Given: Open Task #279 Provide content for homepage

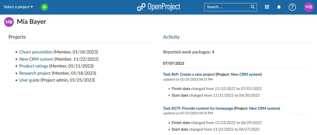Looking at the screenshot, I should pyautogui.click(x=198, y=108).
